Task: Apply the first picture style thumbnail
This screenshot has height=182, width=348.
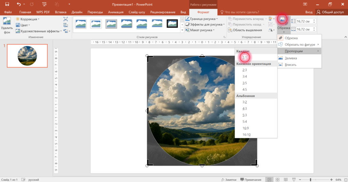Action: pyautogui.click(x=81, y=23)
